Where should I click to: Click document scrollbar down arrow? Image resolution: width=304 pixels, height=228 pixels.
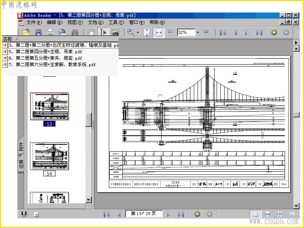coord(296,206)
